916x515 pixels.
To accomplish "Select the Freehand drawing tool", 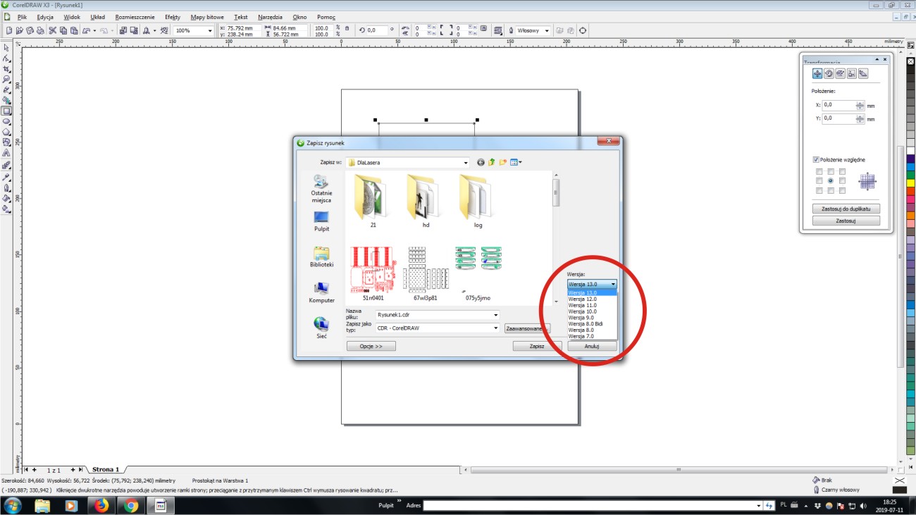I will (x=6, y=90).
